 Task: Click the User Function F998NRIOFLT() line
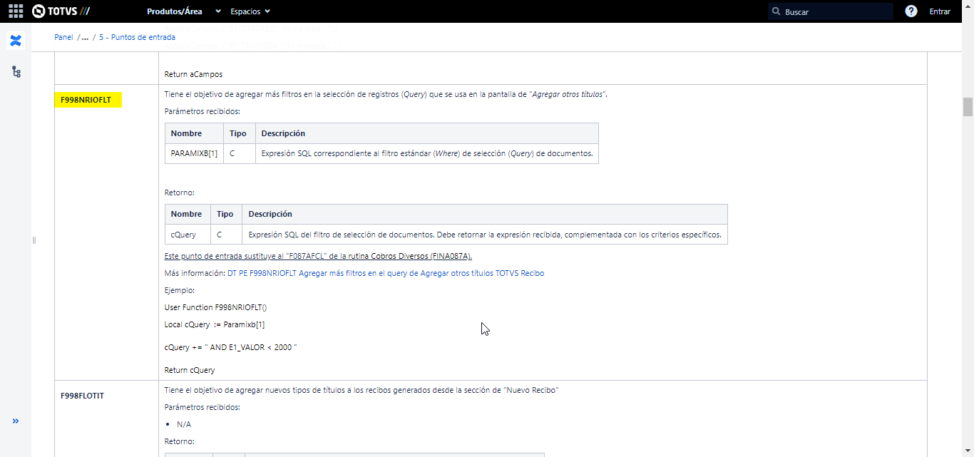pos(215,307)
